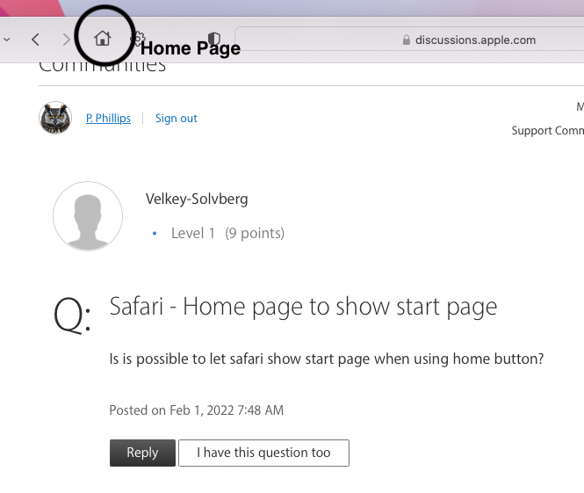Click the Posted on Feb 1, 2022 timestamp

(197, 410)
